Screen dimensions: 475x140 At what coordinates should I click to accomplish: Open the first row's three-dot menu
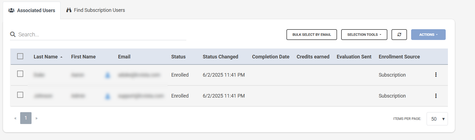(436, 75)
